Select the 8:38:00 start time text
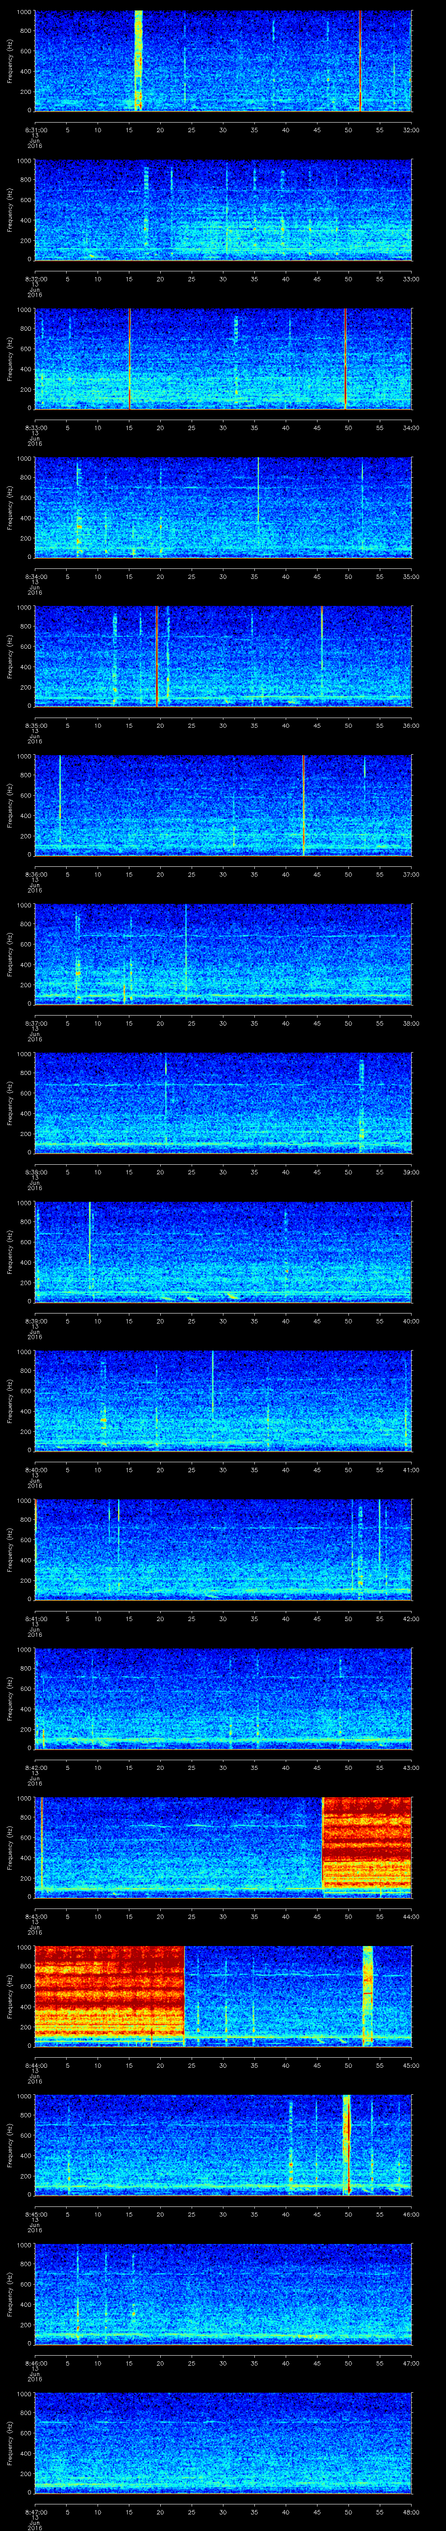The height and width of the screenshot is (2531, 446). pyautogui.click(x=35, y=1172)
